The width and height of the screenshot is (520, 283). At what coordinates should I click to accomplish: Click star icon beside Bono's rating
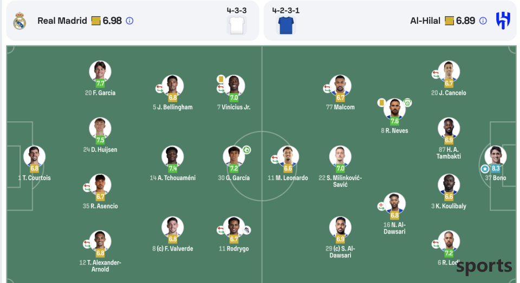[x=485, y=169]
